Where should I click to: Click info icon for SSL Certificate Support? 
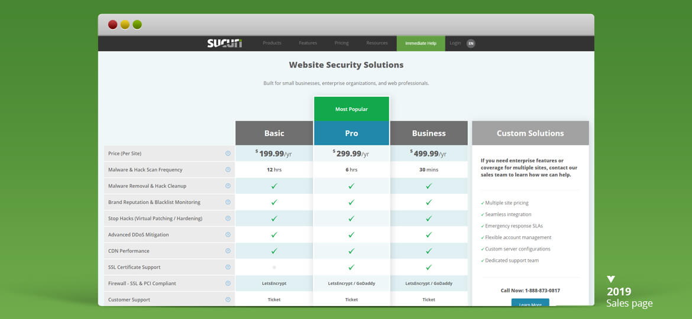(228, 267)
